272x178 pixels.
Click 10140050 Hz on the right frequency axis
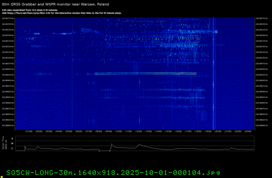coord(262,69)
